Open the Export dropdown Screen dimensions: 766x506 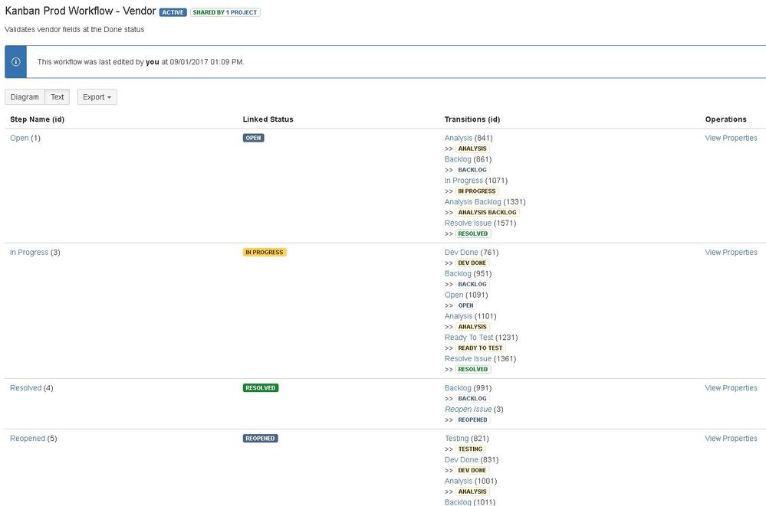[97, 97]
